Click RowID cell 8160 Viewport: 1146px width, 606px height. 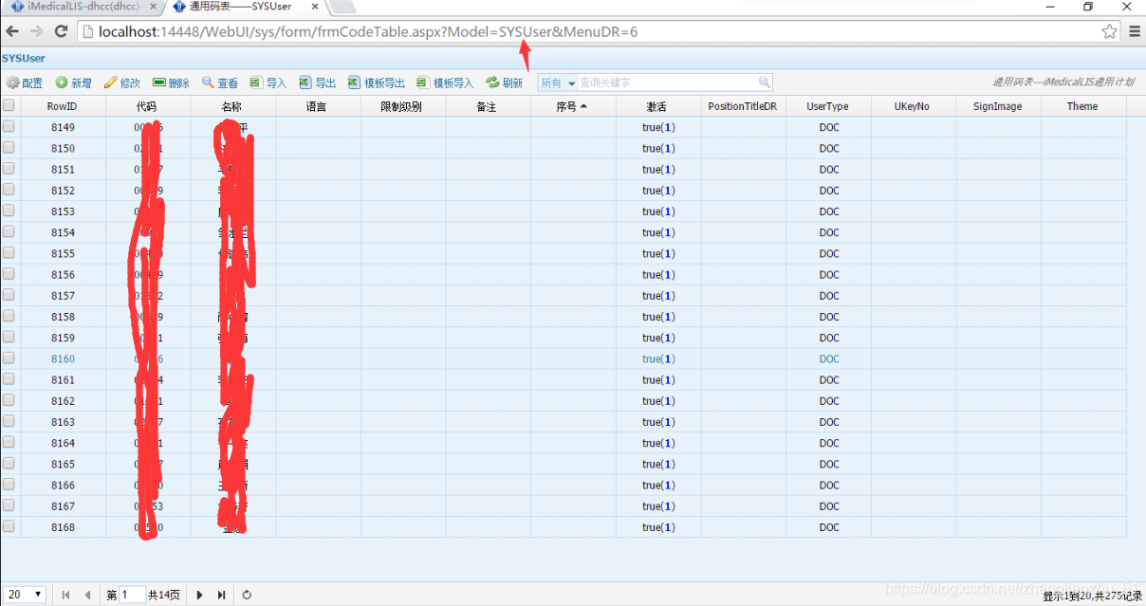(63, 358)
